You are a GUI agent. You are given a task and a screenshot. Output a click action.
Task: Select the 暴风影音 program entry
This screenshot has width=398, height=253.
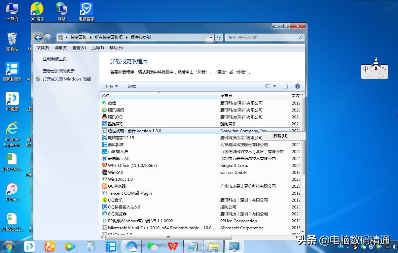click(x=199, y=145)
